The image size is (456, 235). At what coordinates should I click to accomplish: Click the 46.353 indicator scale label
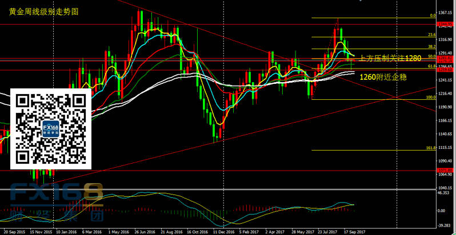pyautogui.click(x=444, y=194)
